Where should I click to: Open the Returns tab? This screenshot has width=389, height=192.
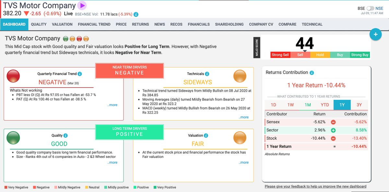(x=140, y=24)
